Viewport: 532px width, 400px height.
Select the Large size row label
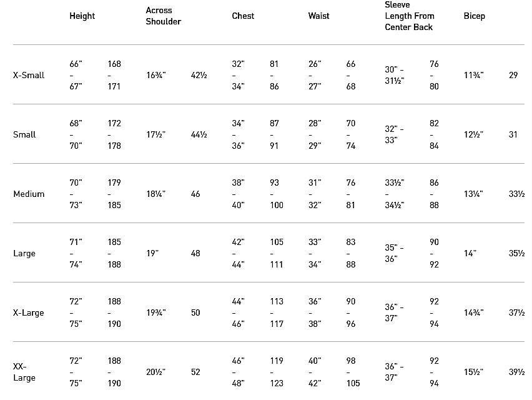24,253
